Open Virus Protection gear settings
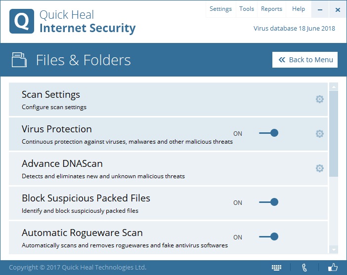 click(319, 134)
